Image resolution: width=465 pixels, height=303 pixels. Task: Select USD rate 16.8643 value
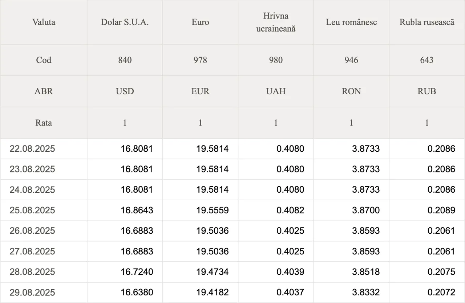pos(137,210)
